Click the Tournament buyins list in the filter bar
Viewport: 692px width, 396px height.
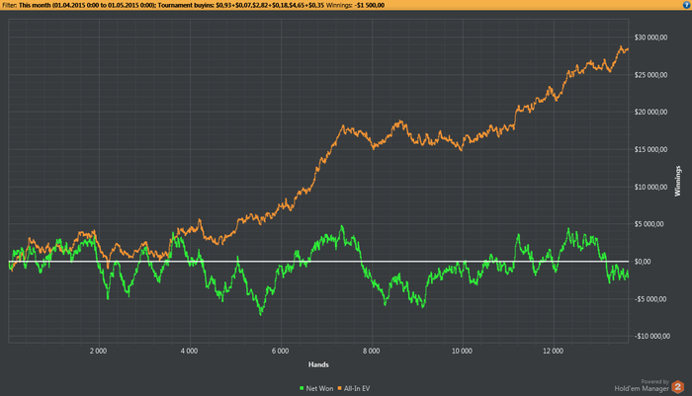point(241,5)
